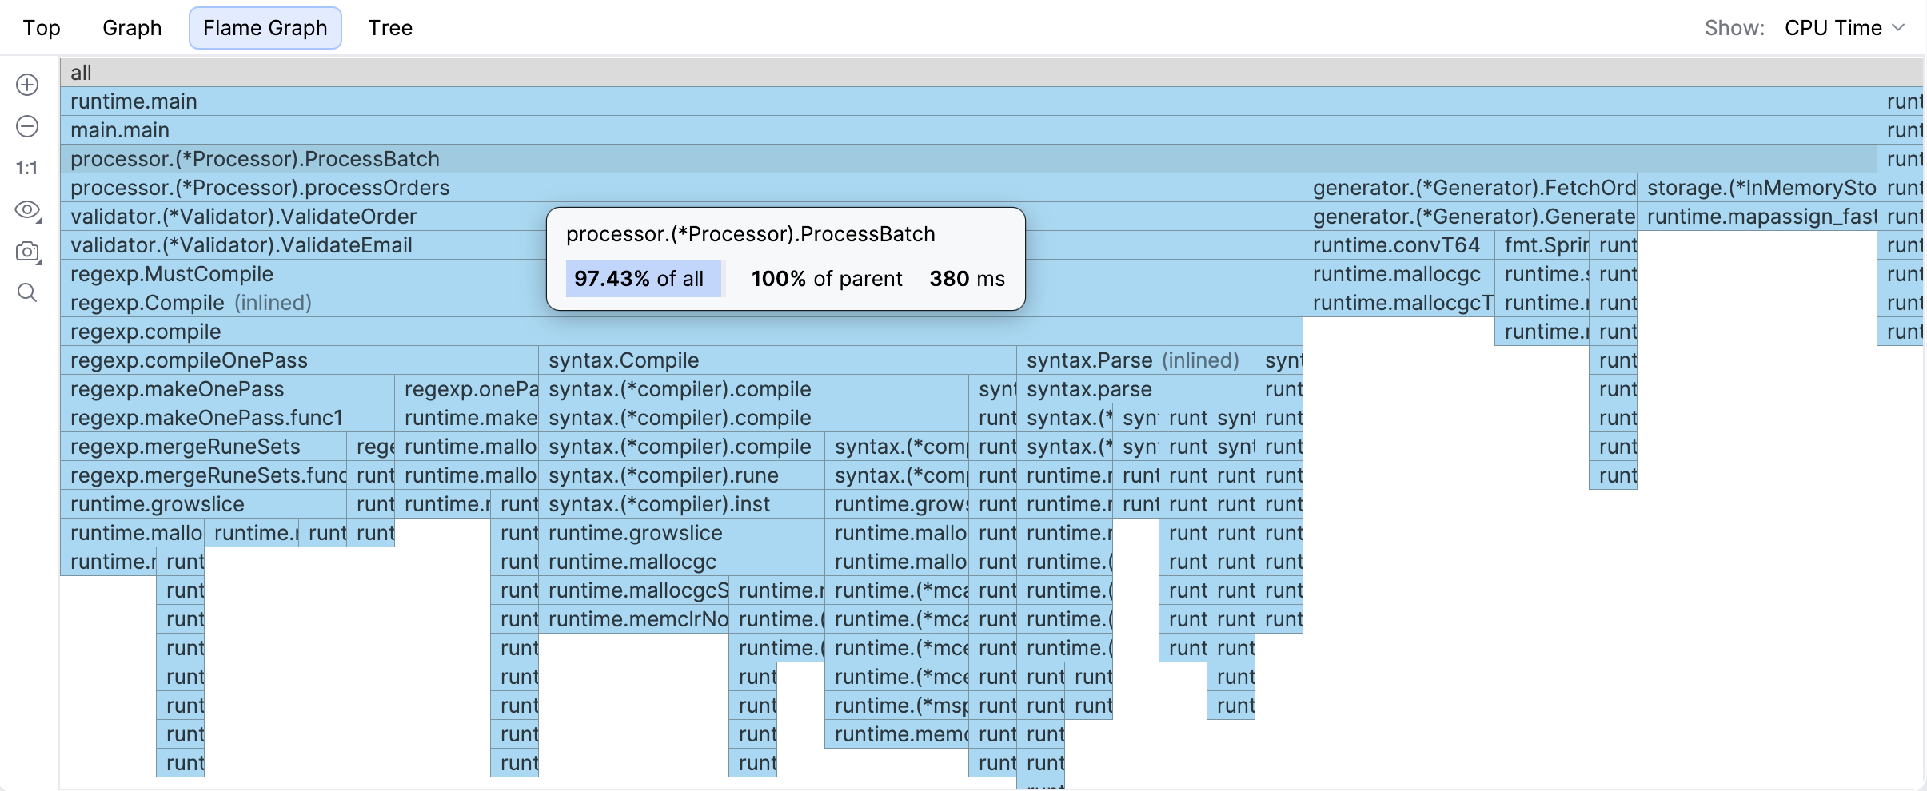Select the syntax.(*compiler).rune frame

pos(681,475)
